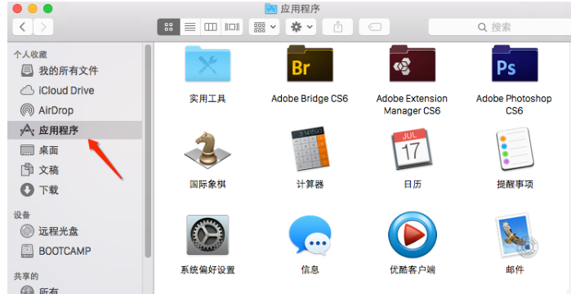Open the 实用工具 folder icon
The height and width of the screenshot is (294, 571).
207,64
